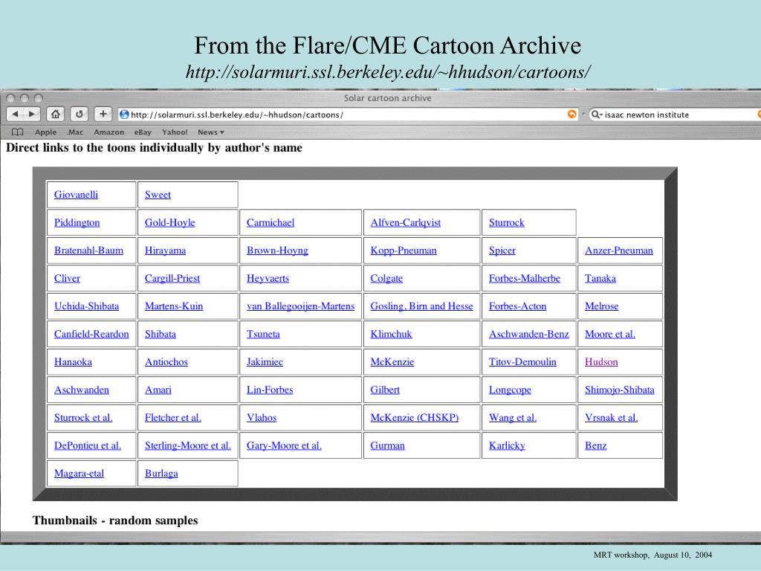
Task: Open the McKenzie (CHSKP) link
Action: [x=415, y=418]
